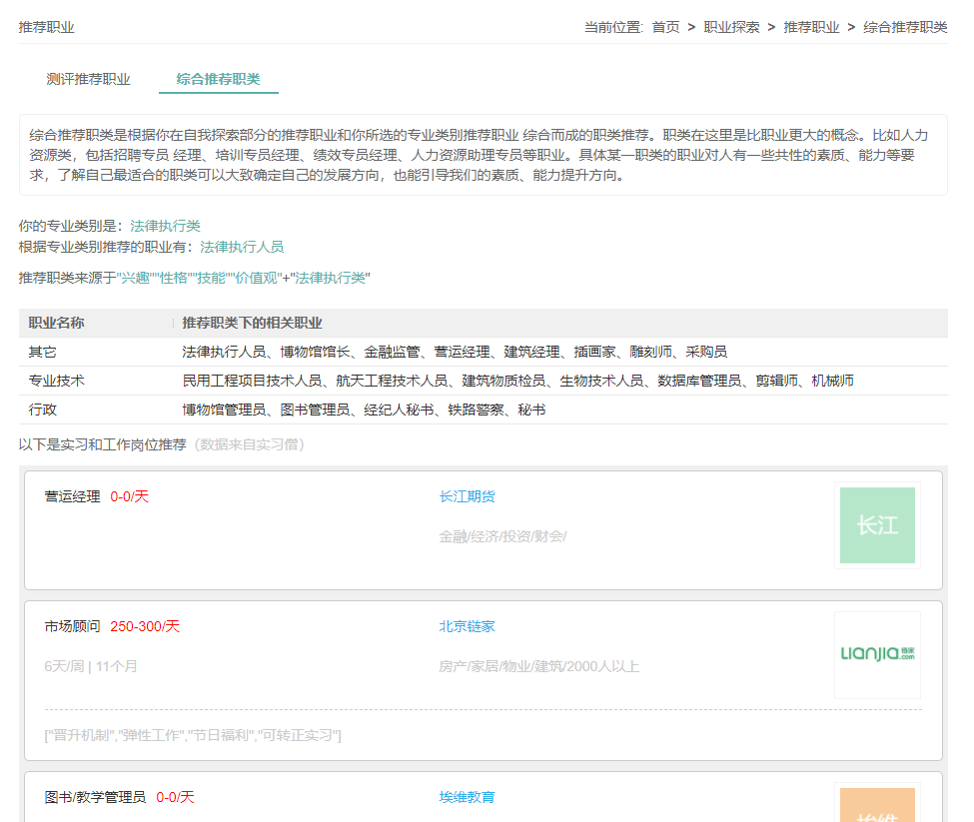This screenshot has width=974, height=822.
Task: Select the 行政 category row
Action: (x=42, y=410)
